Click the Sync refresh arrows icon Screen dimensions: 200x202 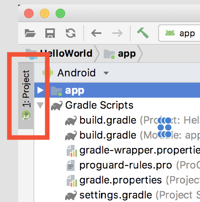coord(71,33)
